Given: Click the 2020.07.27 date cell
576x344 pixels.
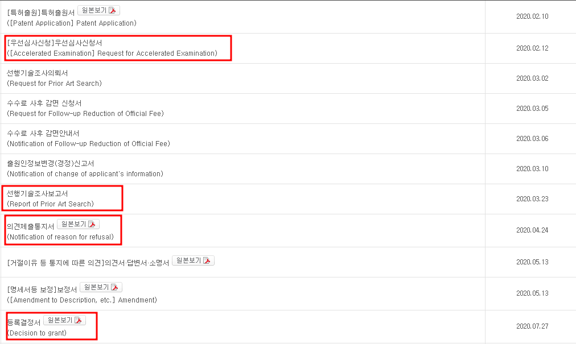Looking at the screenshot, I should [x=532, y=326].
